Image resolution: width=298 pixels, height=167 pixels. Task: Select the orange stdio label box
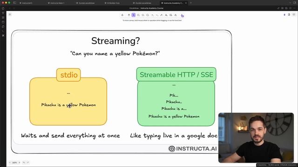(x=68, y=75)
